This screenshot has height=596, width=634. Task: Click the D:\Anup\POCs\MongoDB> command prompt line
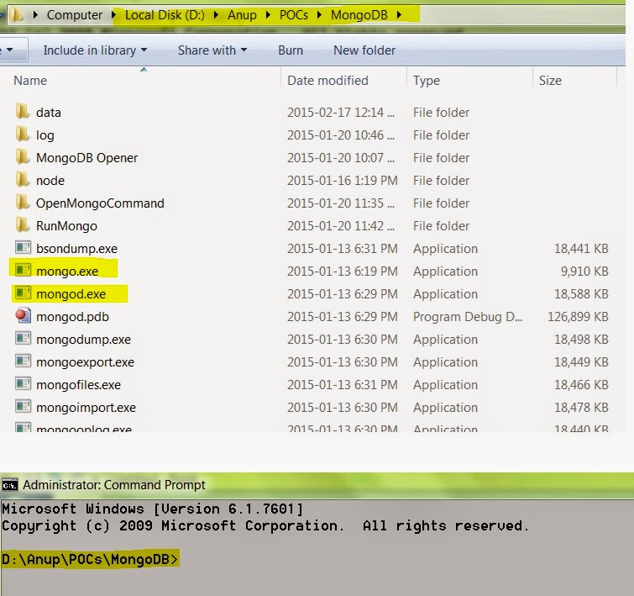89,559
